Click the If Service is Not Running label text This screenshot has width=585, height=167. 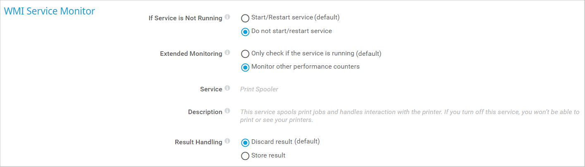[x=185, y=18]
